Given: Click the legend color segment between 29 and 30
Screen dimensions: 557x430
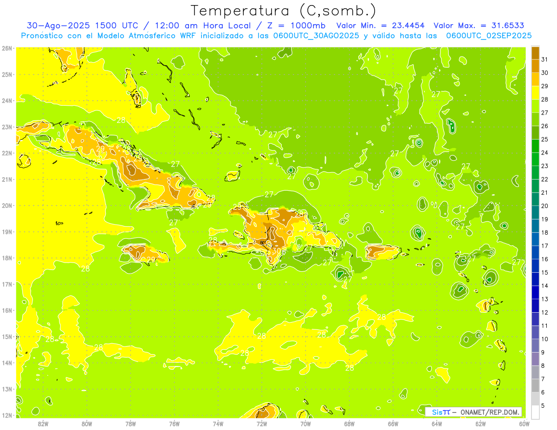Looking at the screenshot, I should [535, 79].
